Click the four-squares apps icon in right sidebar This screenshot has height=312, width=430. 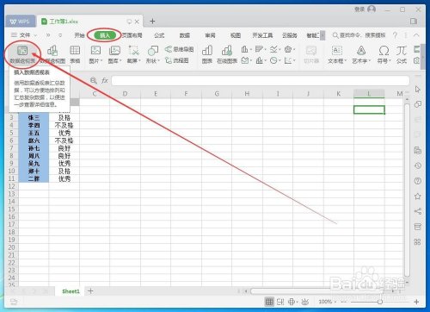point(418,242)
